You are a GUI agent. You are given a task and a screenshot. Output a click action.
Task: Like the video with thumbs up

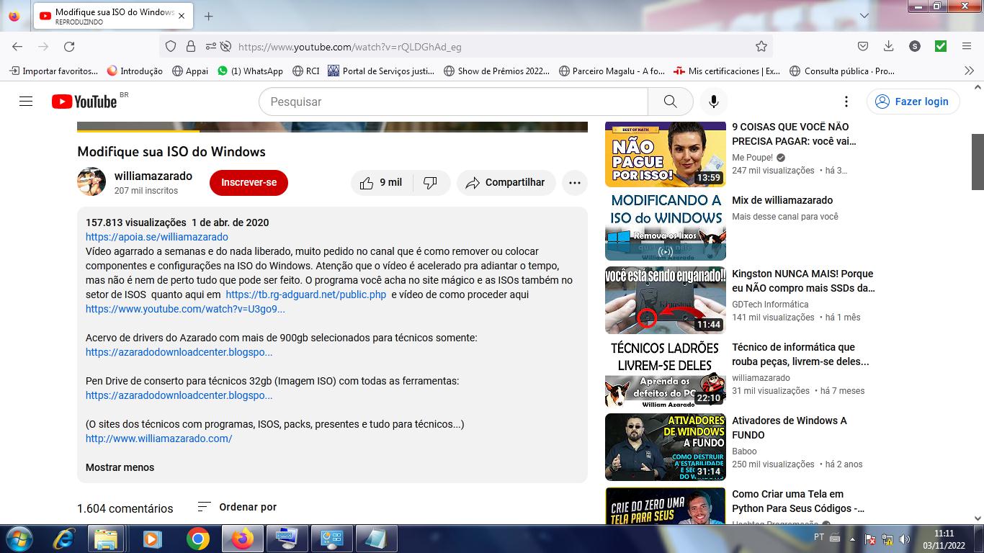coord(381,183)
